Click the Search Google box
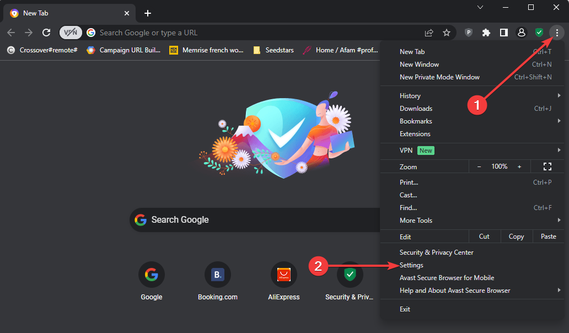 (x=255, y=220)
